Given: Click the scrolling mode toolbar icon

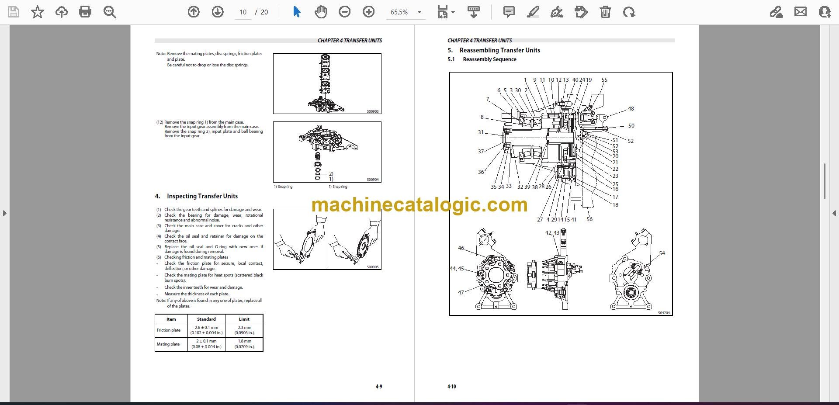Looking at the screenshot, I should pos(474,12).
